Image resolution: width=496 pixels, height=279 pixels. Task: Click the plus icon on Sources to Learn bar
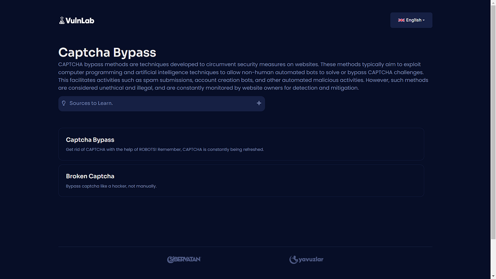tap(259, 103)
